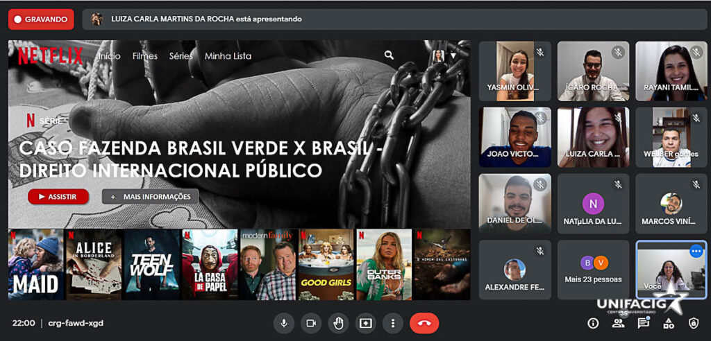Open more options three-dot menu
The height and width of the screenshot is (341, 711).
click(x=393, y=323)
